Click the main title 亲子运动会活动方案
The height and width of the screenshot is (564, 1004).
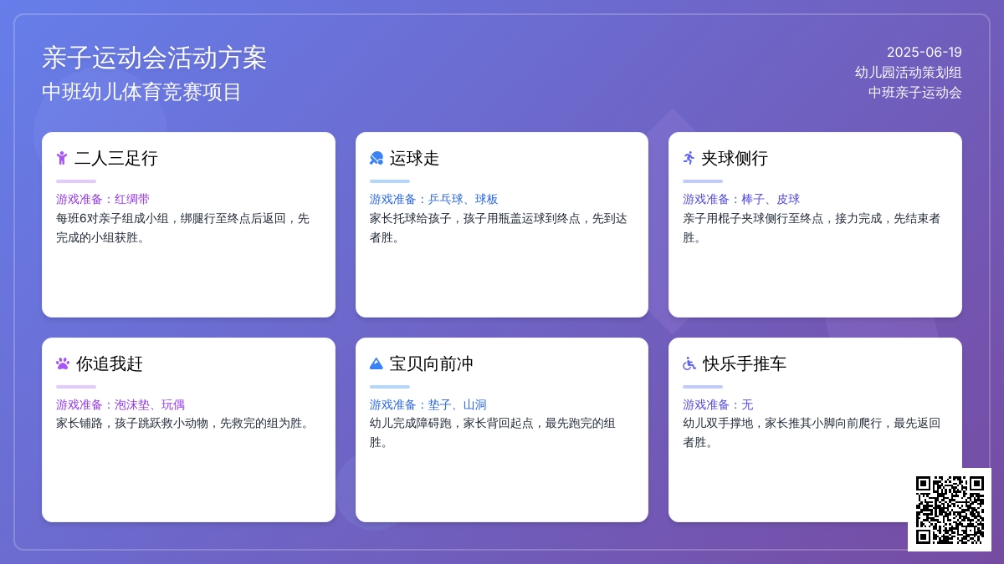[x=155, y=58]
